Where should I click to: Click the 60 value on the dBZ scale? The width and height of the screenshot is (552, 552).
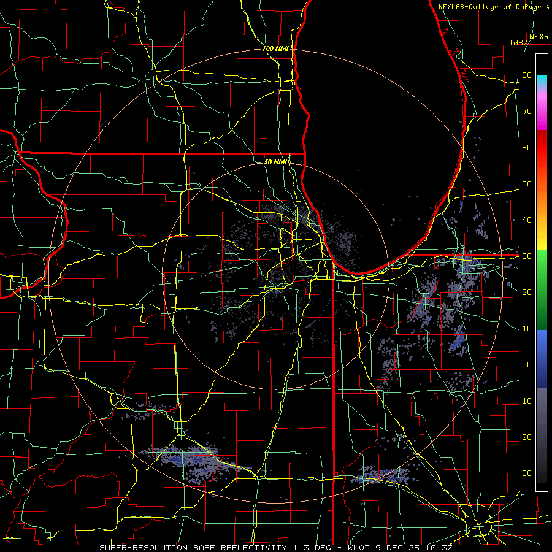pyautogui.click(x=527, y=147)
